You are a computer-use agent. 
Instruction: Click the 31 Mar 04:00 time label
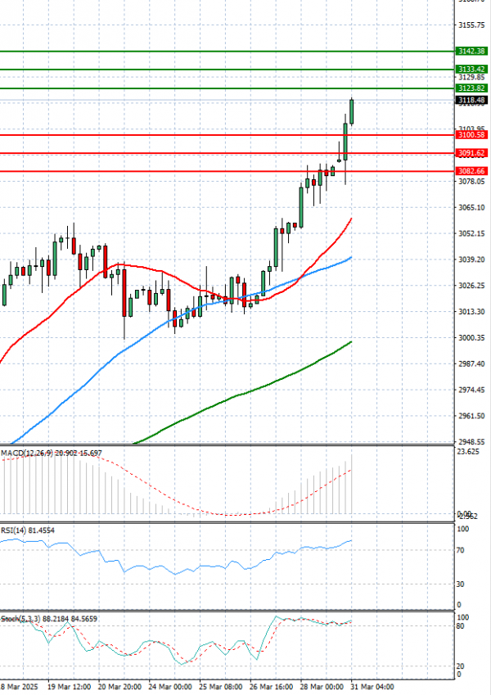tap(372, 687)
